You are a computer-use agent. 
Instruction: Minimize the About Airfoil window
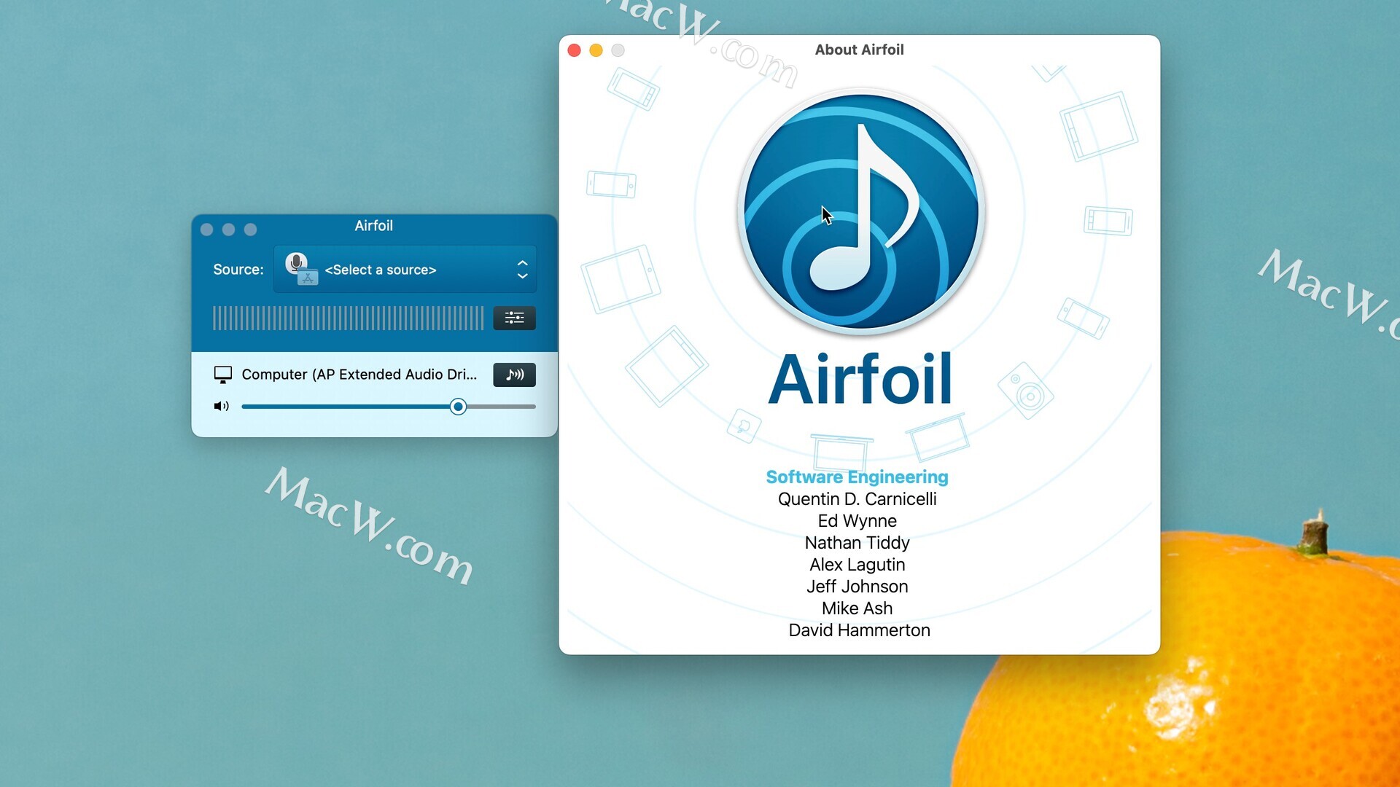click(596, 50)
